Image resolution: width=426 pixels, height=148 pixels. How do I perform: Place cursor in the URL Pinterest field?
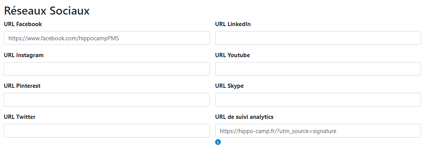click(x=107, y=100)
